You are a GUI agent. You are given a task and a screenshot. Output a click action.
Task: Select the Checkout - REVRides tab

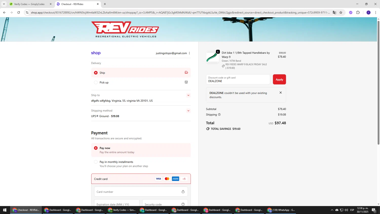pyautogui.click(x=76, y=4)
